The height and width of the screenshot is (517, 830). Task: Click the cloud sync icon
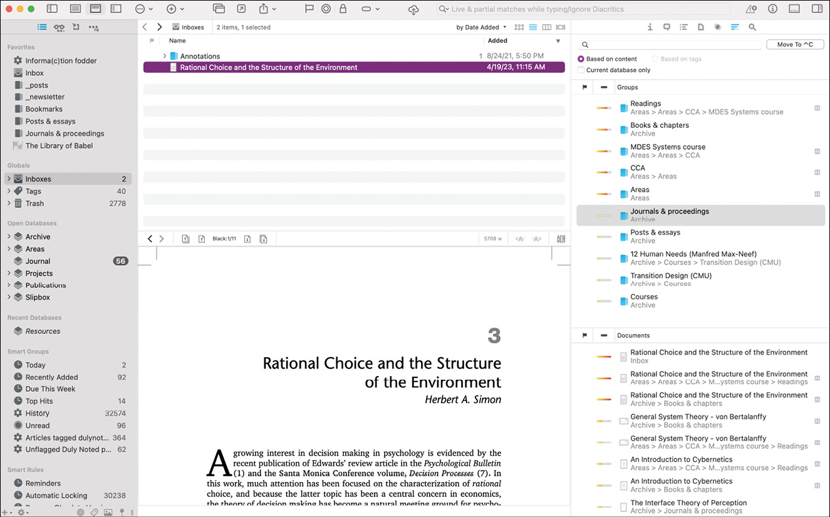click(x=413, y=9)
